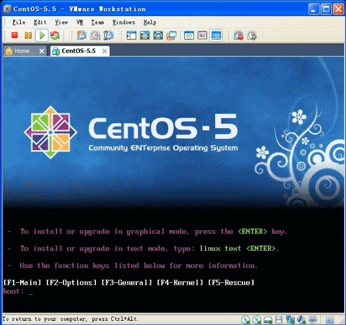Toggle quick switch mode icon
This screenshot has width=346, height=325.
pyautogui.click(x=158, y=36)
